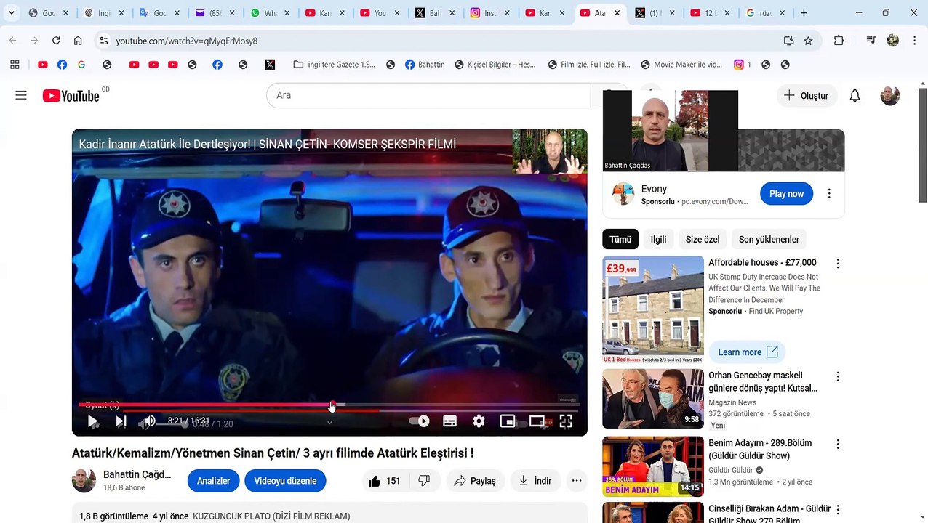Open options for Benim Adayım 289.Bölüm
928x523 pixels.
(838, 444)
